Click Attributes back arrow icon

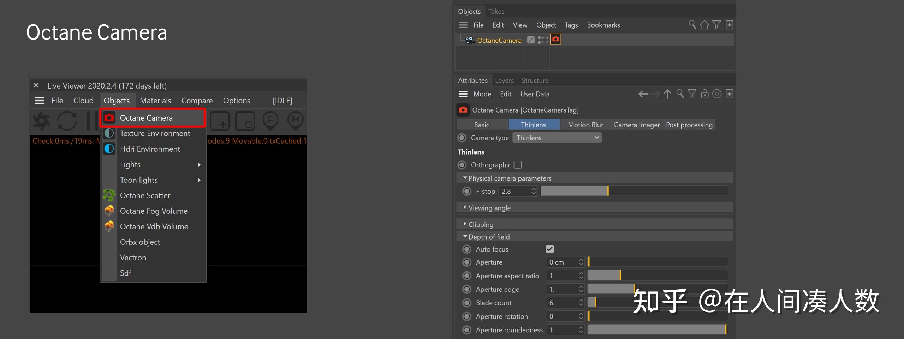[643, 94]
